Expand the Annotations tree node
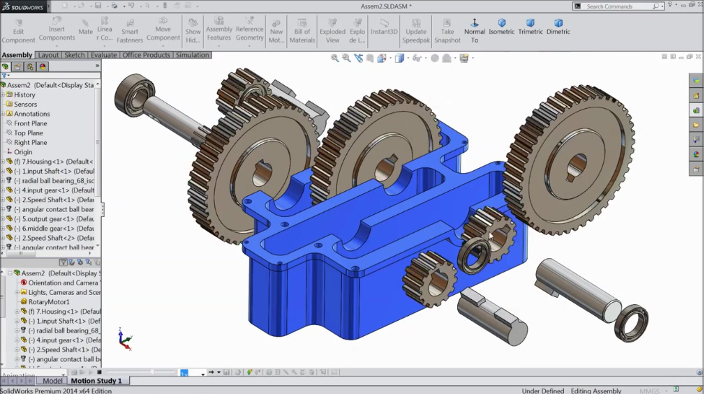This screenshot has width=705, height=394. (3, 114)
